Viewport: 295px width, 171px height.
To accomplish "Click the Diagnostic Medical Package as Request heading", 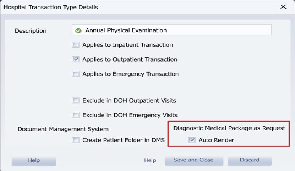I will [229, 128].
